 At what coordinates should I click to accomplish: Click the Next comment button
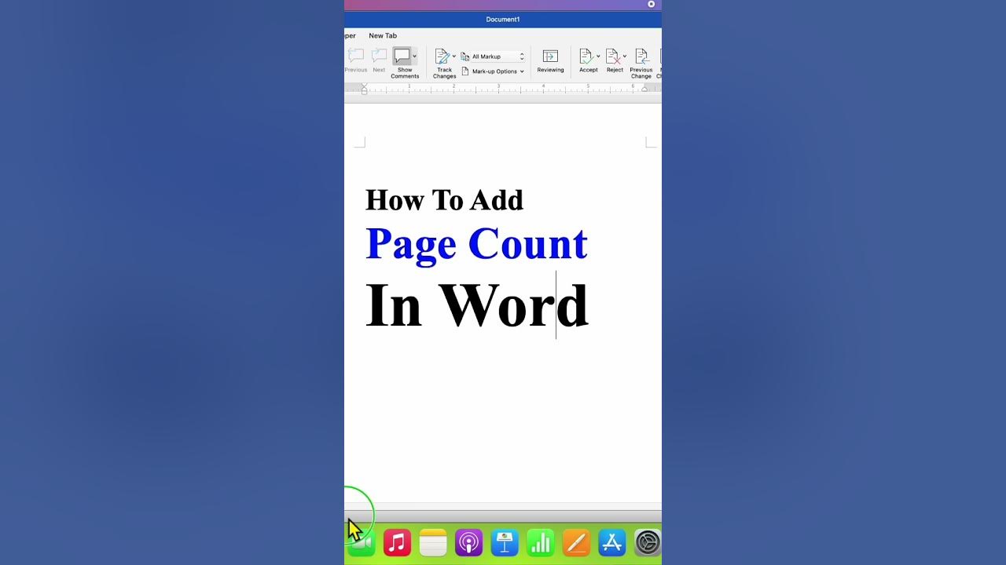(x=379, y=61)
